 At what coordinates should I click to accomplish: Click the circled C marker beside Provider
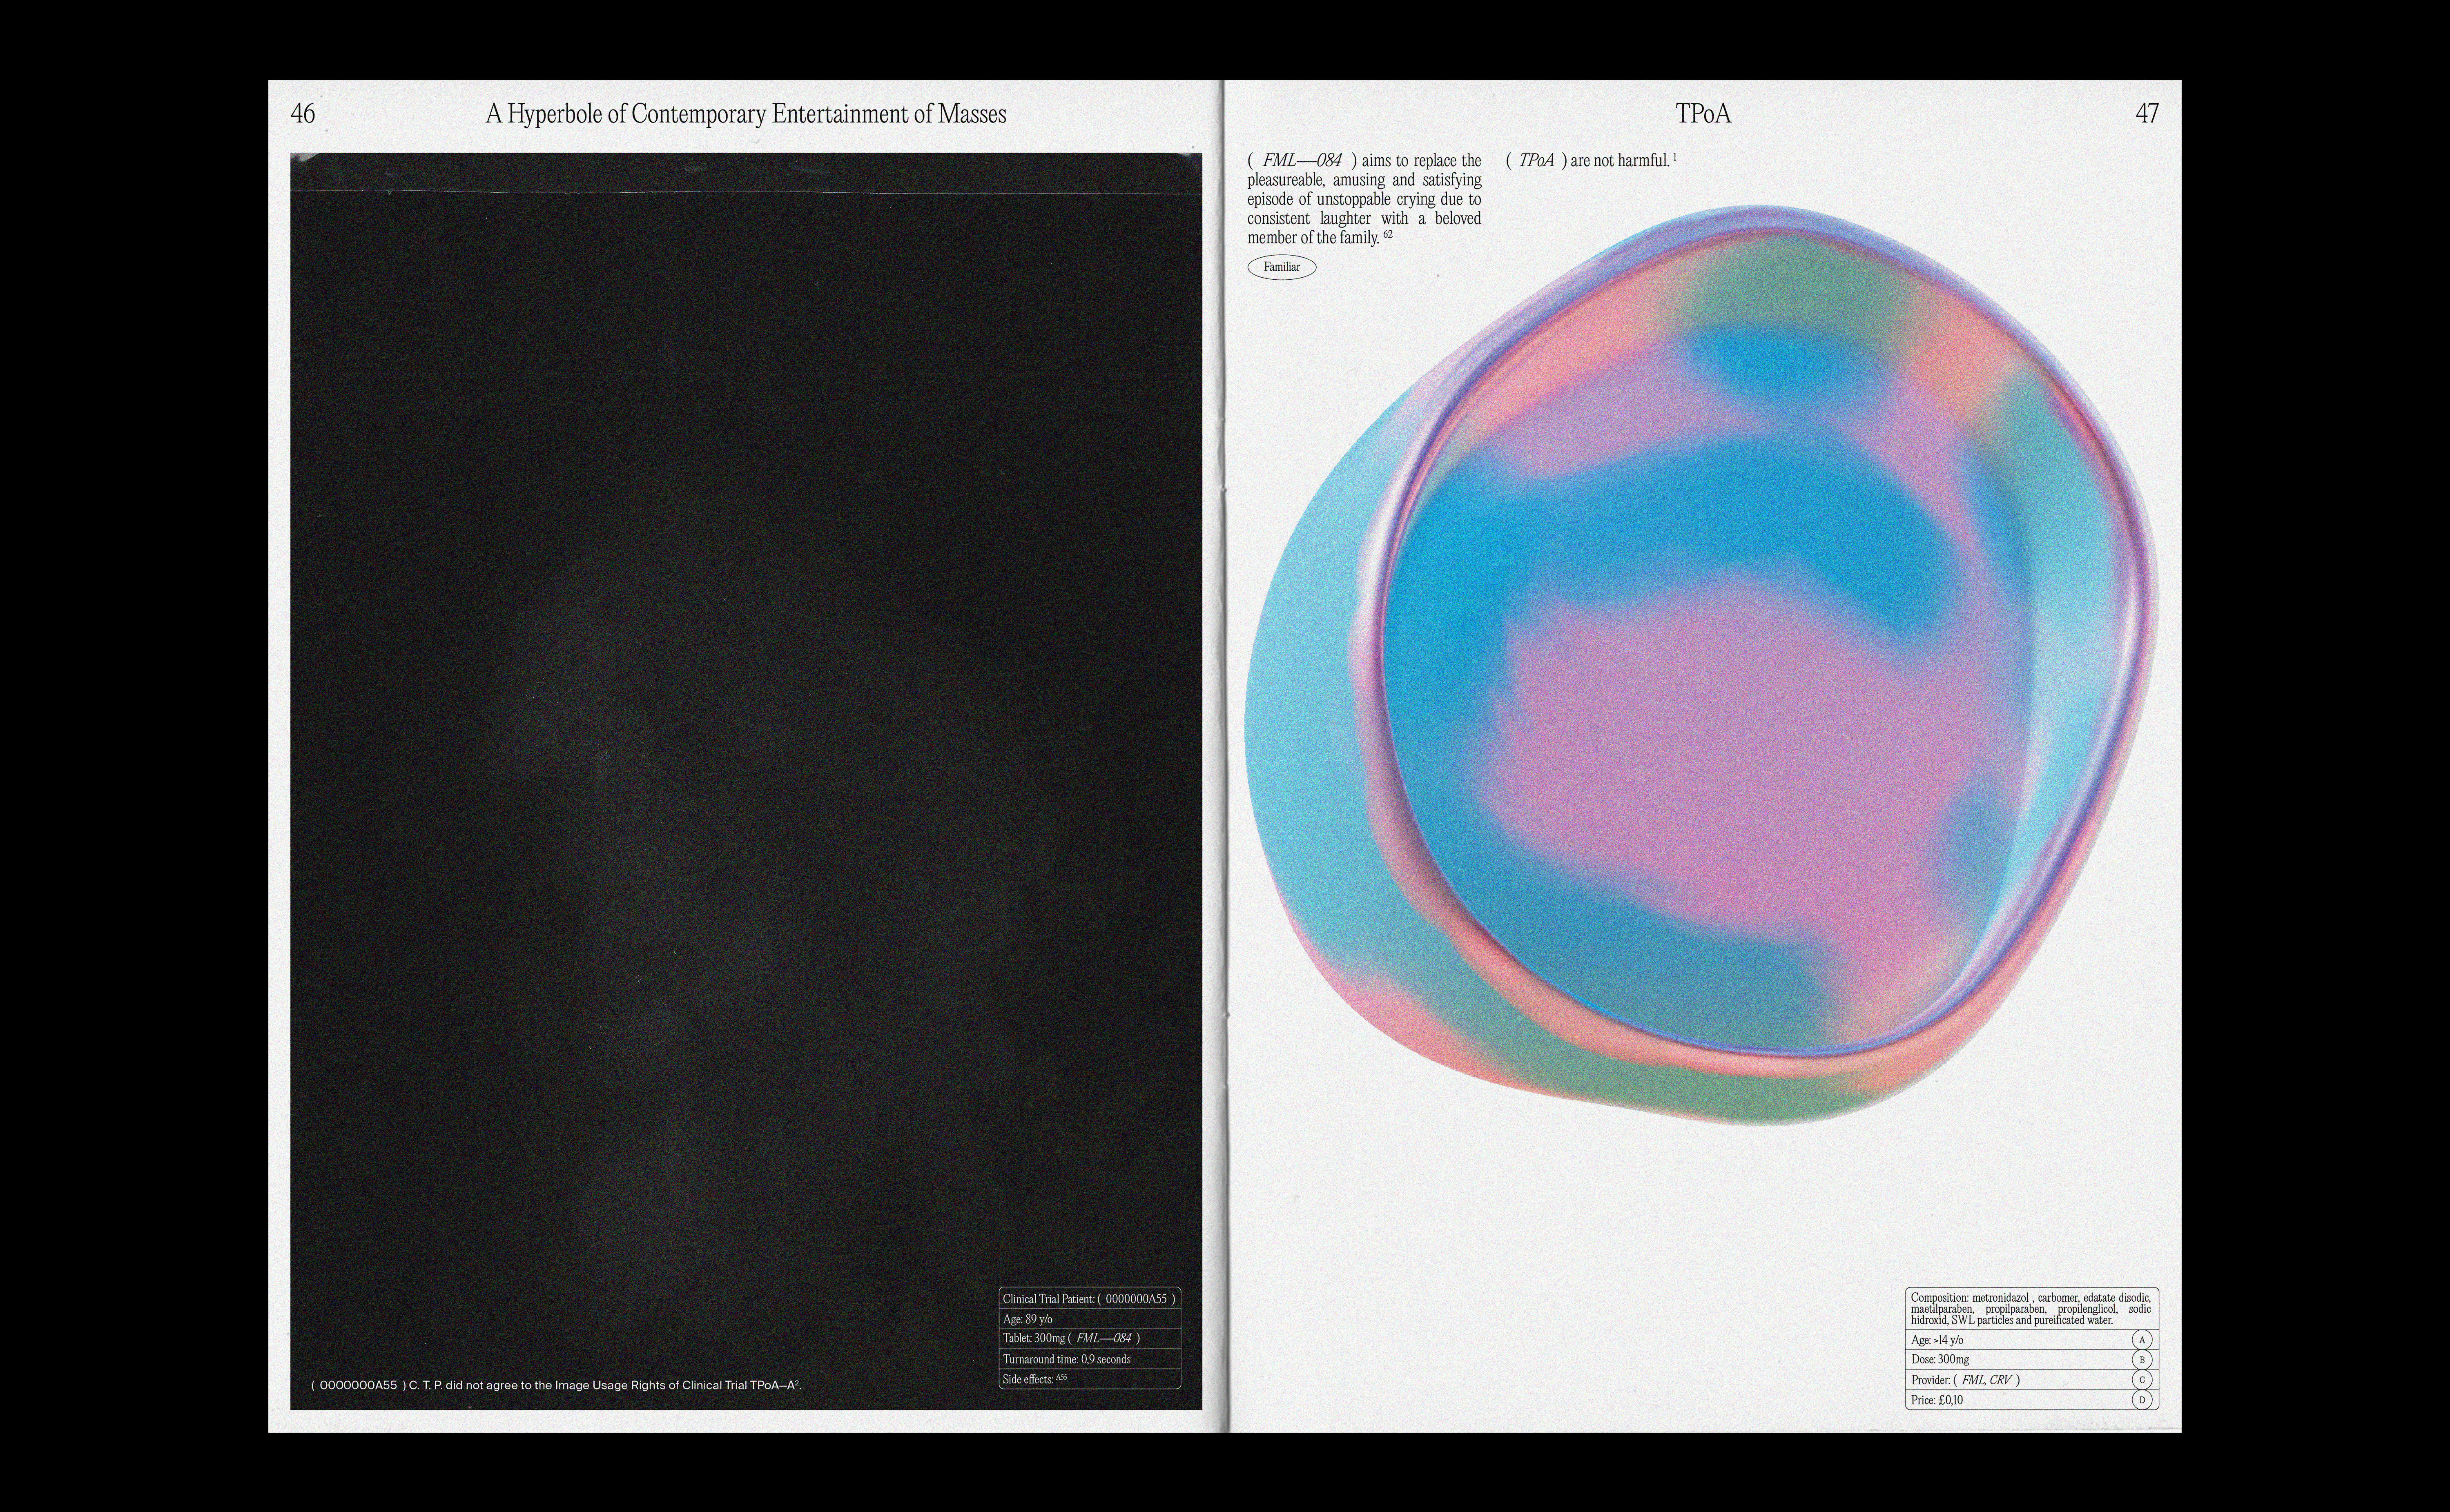click(x=2142, y=1380)
